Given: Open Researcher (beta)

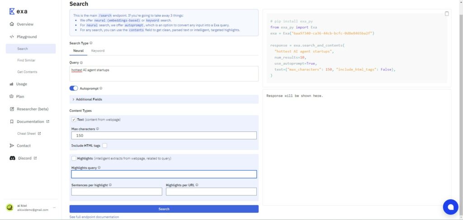Looking at the screenshot, I should tap(33, 109).
